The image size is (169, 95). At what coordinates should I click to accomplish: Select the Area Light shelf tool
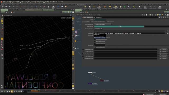point(94,7)
